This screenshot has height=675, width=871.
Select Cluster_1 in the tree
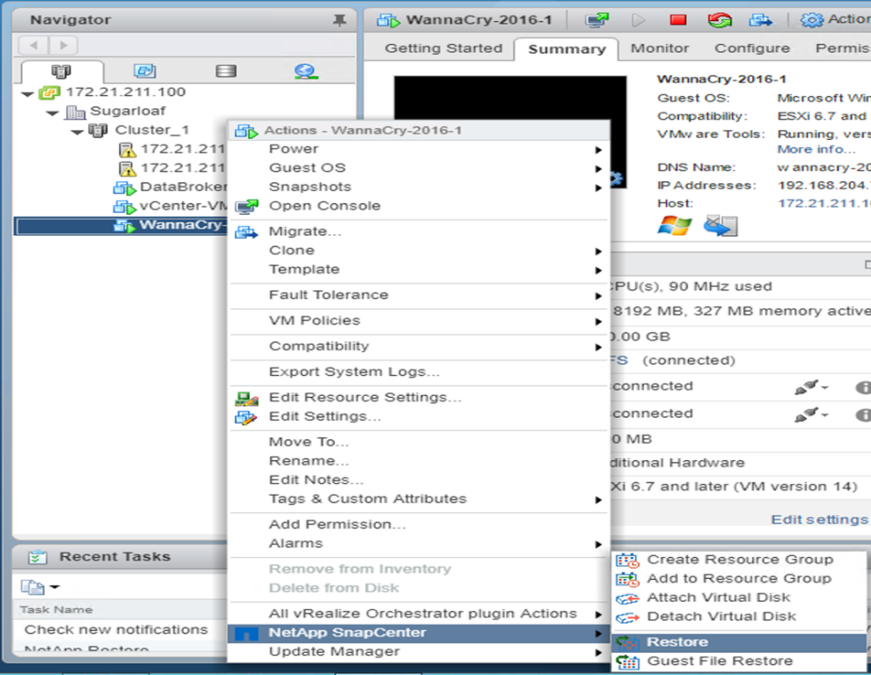coord(151,130)
